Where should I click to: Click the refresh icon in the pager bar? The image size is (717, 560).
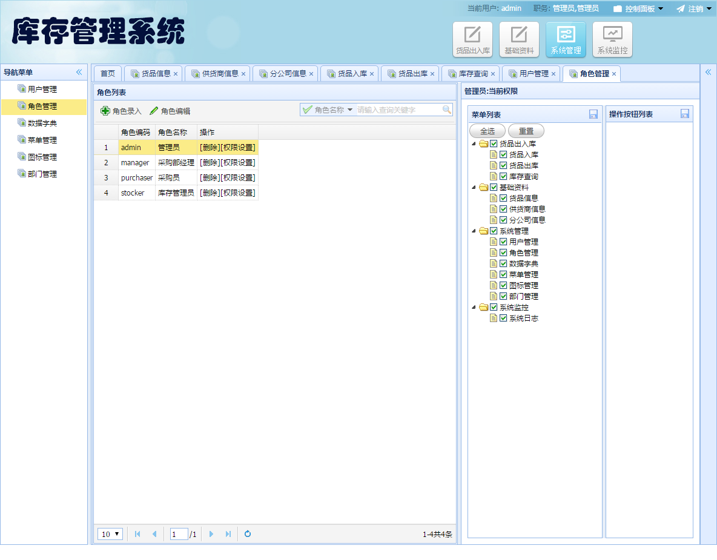248,534
